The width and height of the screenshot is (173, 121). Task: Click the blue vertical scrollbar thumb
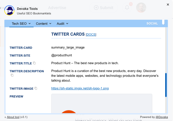166,85
